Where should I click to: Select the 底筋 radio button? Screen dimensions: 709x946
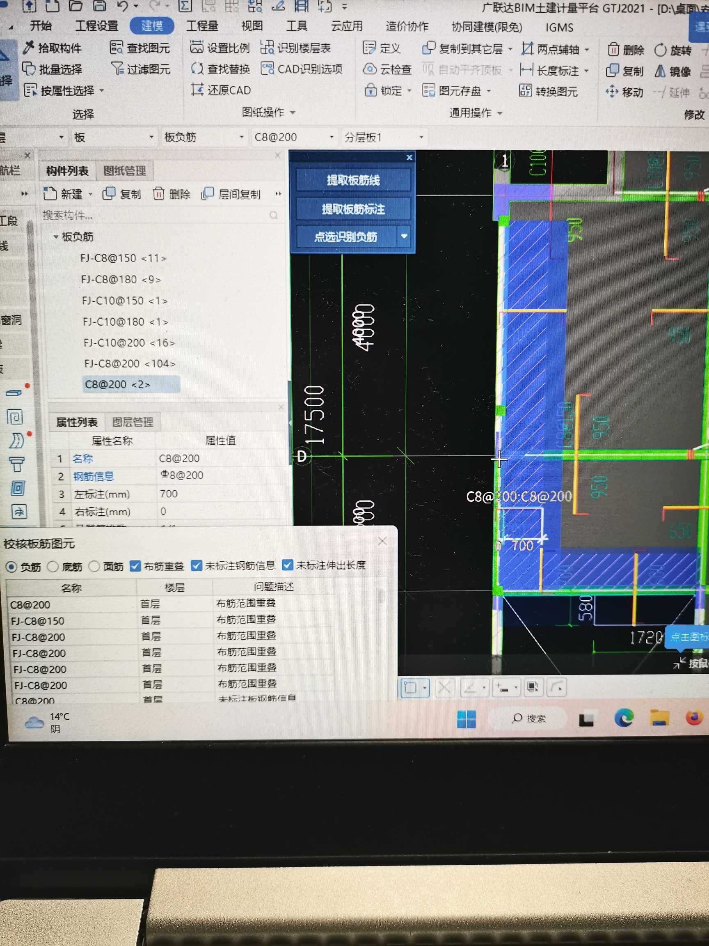tap(53, 567)
